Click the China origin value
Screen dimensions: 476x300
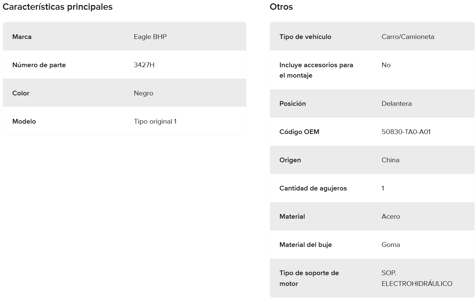coord(390,160)
